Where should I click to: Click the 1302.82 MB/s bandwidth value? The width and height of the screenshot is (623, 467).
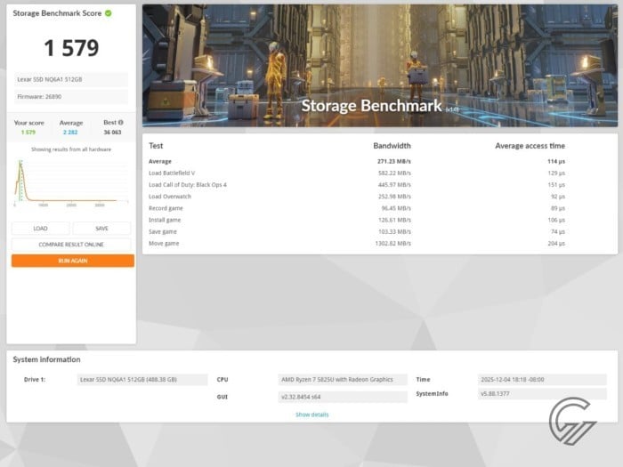coord(393,244)
